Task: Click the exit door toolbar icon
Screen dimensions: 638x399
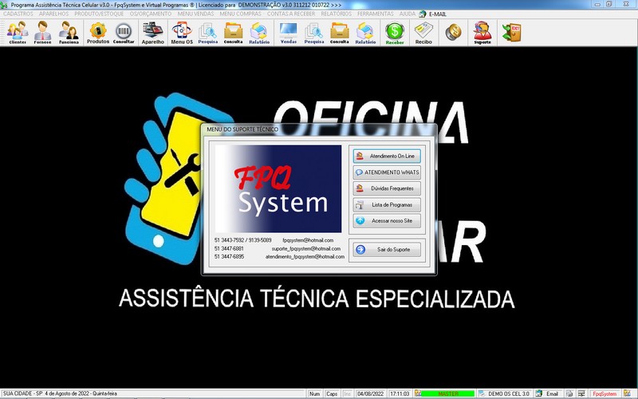Action: tap(512, 33)
